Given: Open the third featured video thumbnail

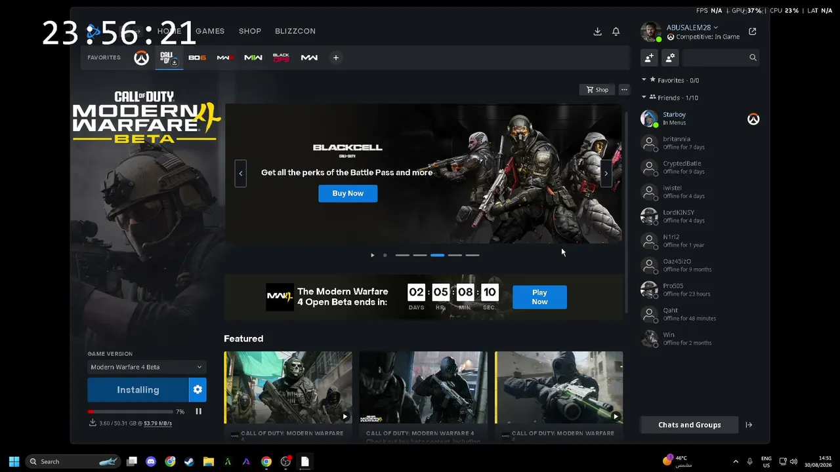Looking at the screenshot, I should (x=559, y=387).
